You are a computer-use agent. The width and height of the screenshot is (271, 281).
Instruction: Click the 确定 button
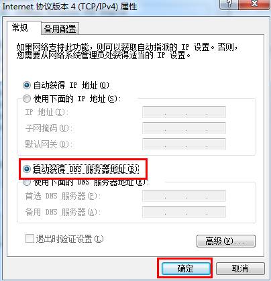[x=186, y=268]
